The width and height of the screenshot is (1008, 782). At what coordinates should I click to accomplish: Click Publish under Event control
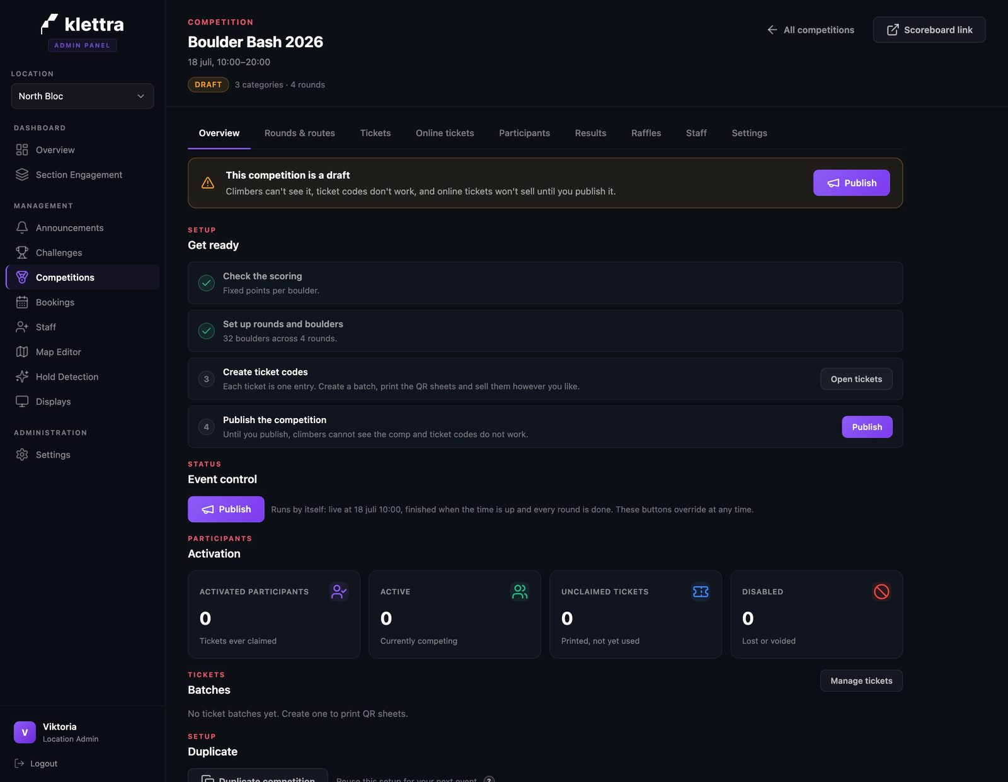pyautogui.click(x=226, y=509)
